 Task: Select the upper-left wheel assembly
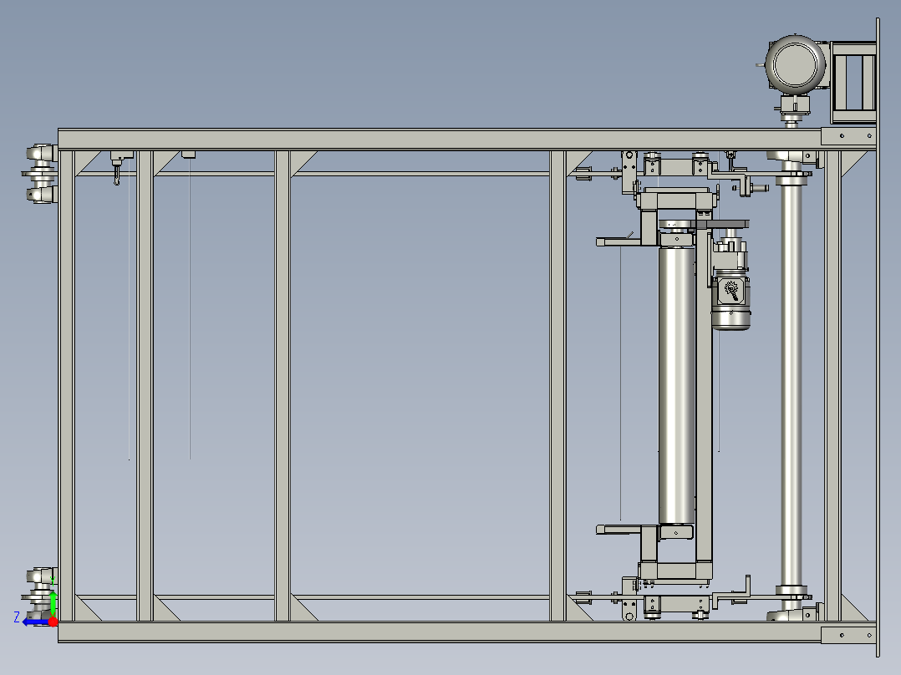40,174
